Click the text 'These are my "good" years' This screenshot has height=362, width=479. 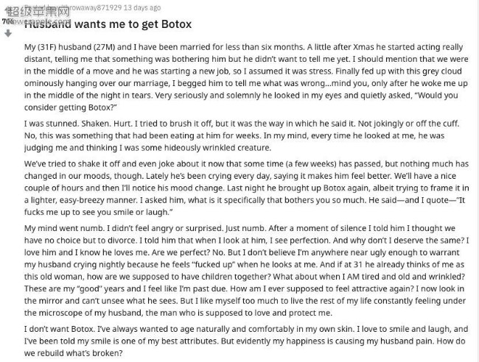click(x=74, y=289)
